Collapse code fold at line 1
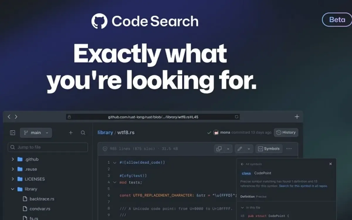Viewport: 352px width, 220px height. coord(115,162)
